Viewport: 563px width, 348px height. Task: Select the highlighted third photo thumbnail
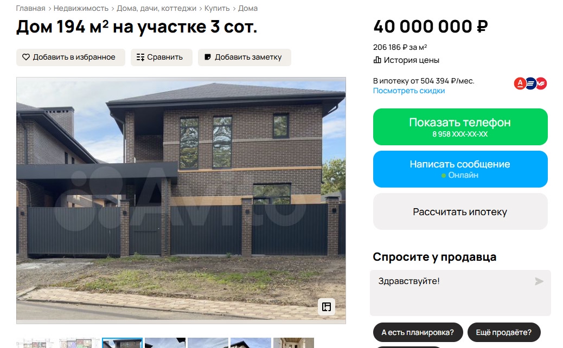(122, 343)
